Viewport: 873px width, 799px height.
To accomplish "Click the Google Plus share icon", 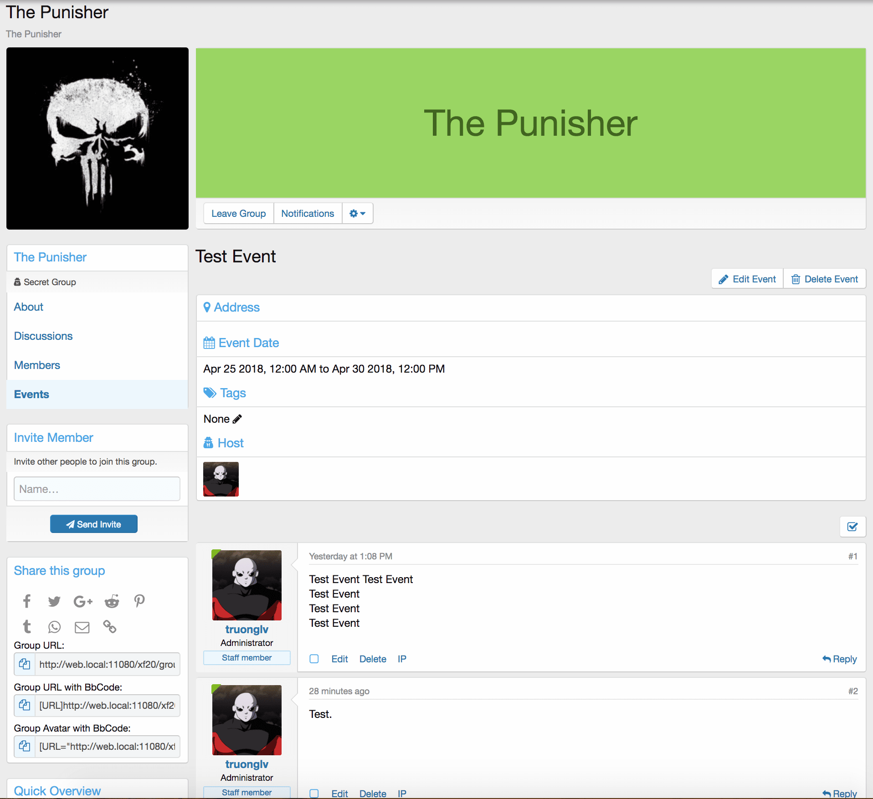I will [83, 601].
